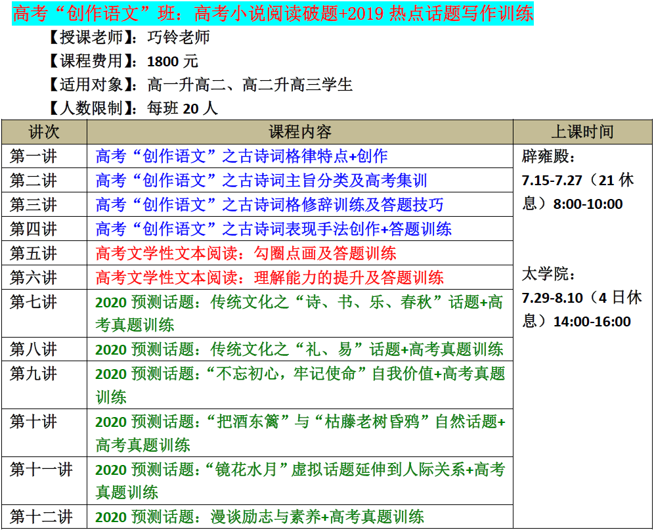Viewport: 654px width, 530px height.
Task: Select the 第十二讲 row label
Action: pos(41,517)
